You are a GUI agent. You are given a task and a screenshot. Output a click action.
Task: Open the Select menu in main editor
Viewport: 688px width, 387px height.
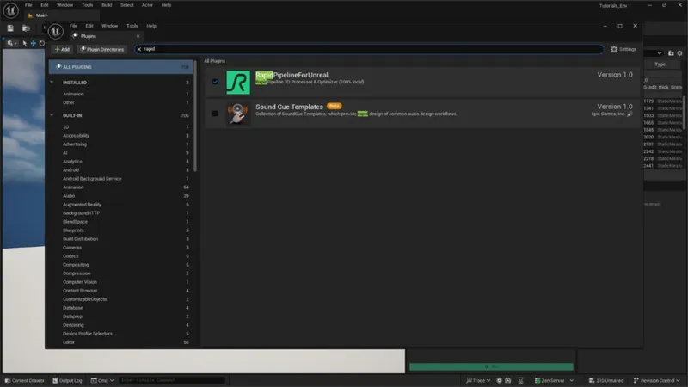[x=126, y=5]
